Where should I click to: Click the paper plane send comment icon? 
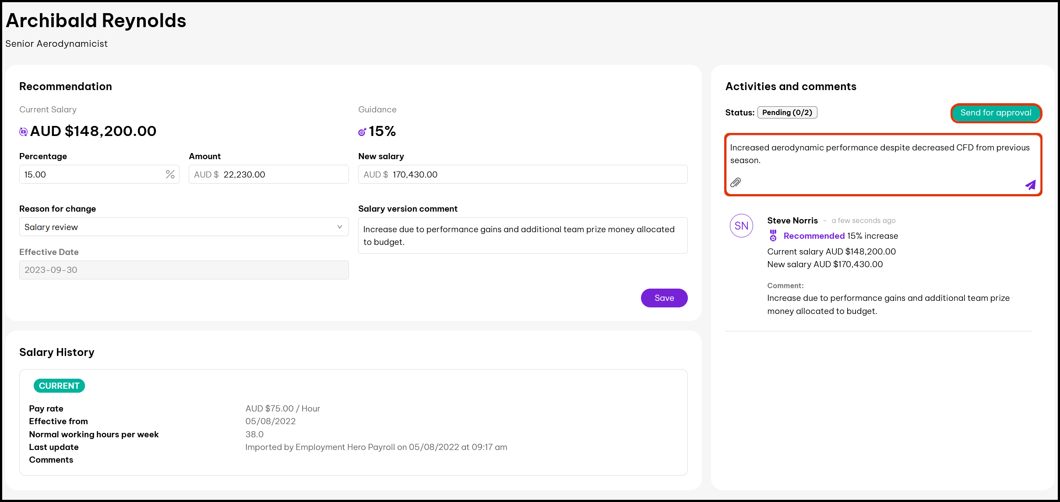[1030, 185]
